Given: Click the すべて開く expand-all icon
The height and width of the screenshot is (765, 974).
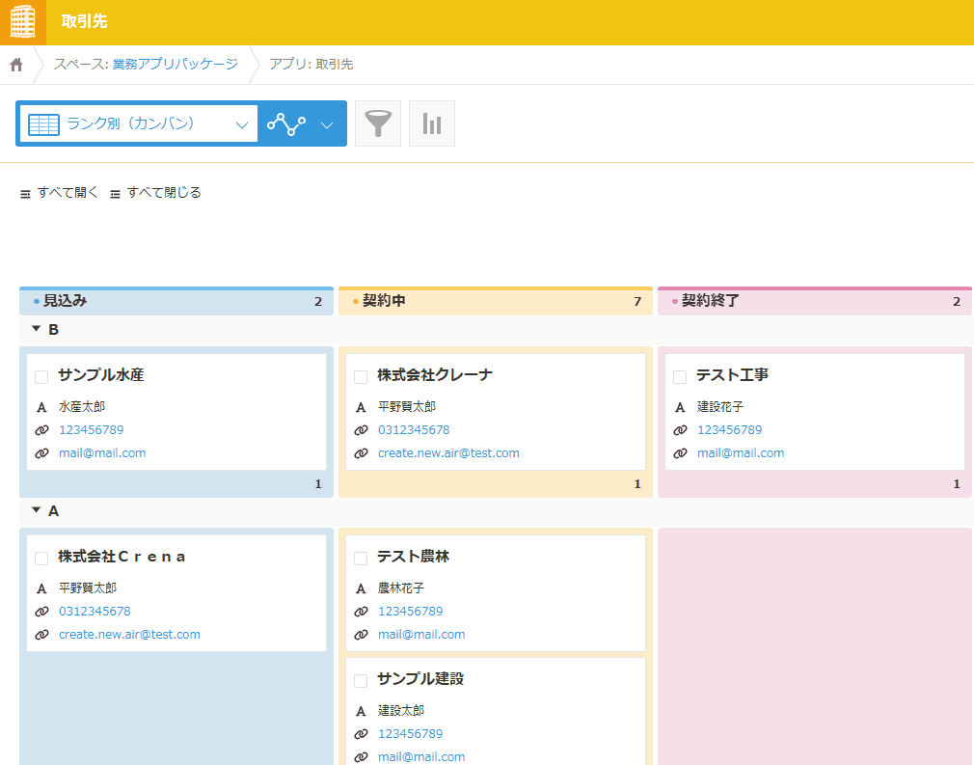Looking at the screenshot, I should pyautogui.click(x=25, y=195).
